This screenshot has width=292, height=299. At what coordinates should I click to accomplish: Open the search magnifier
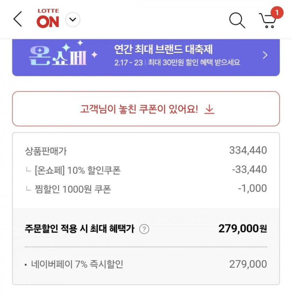click(x=237, y=20)
